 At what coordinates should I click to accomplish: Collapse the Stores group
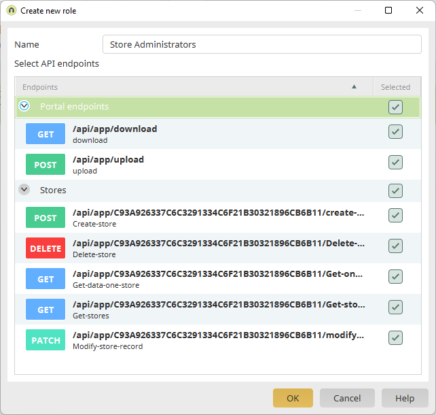24,190
